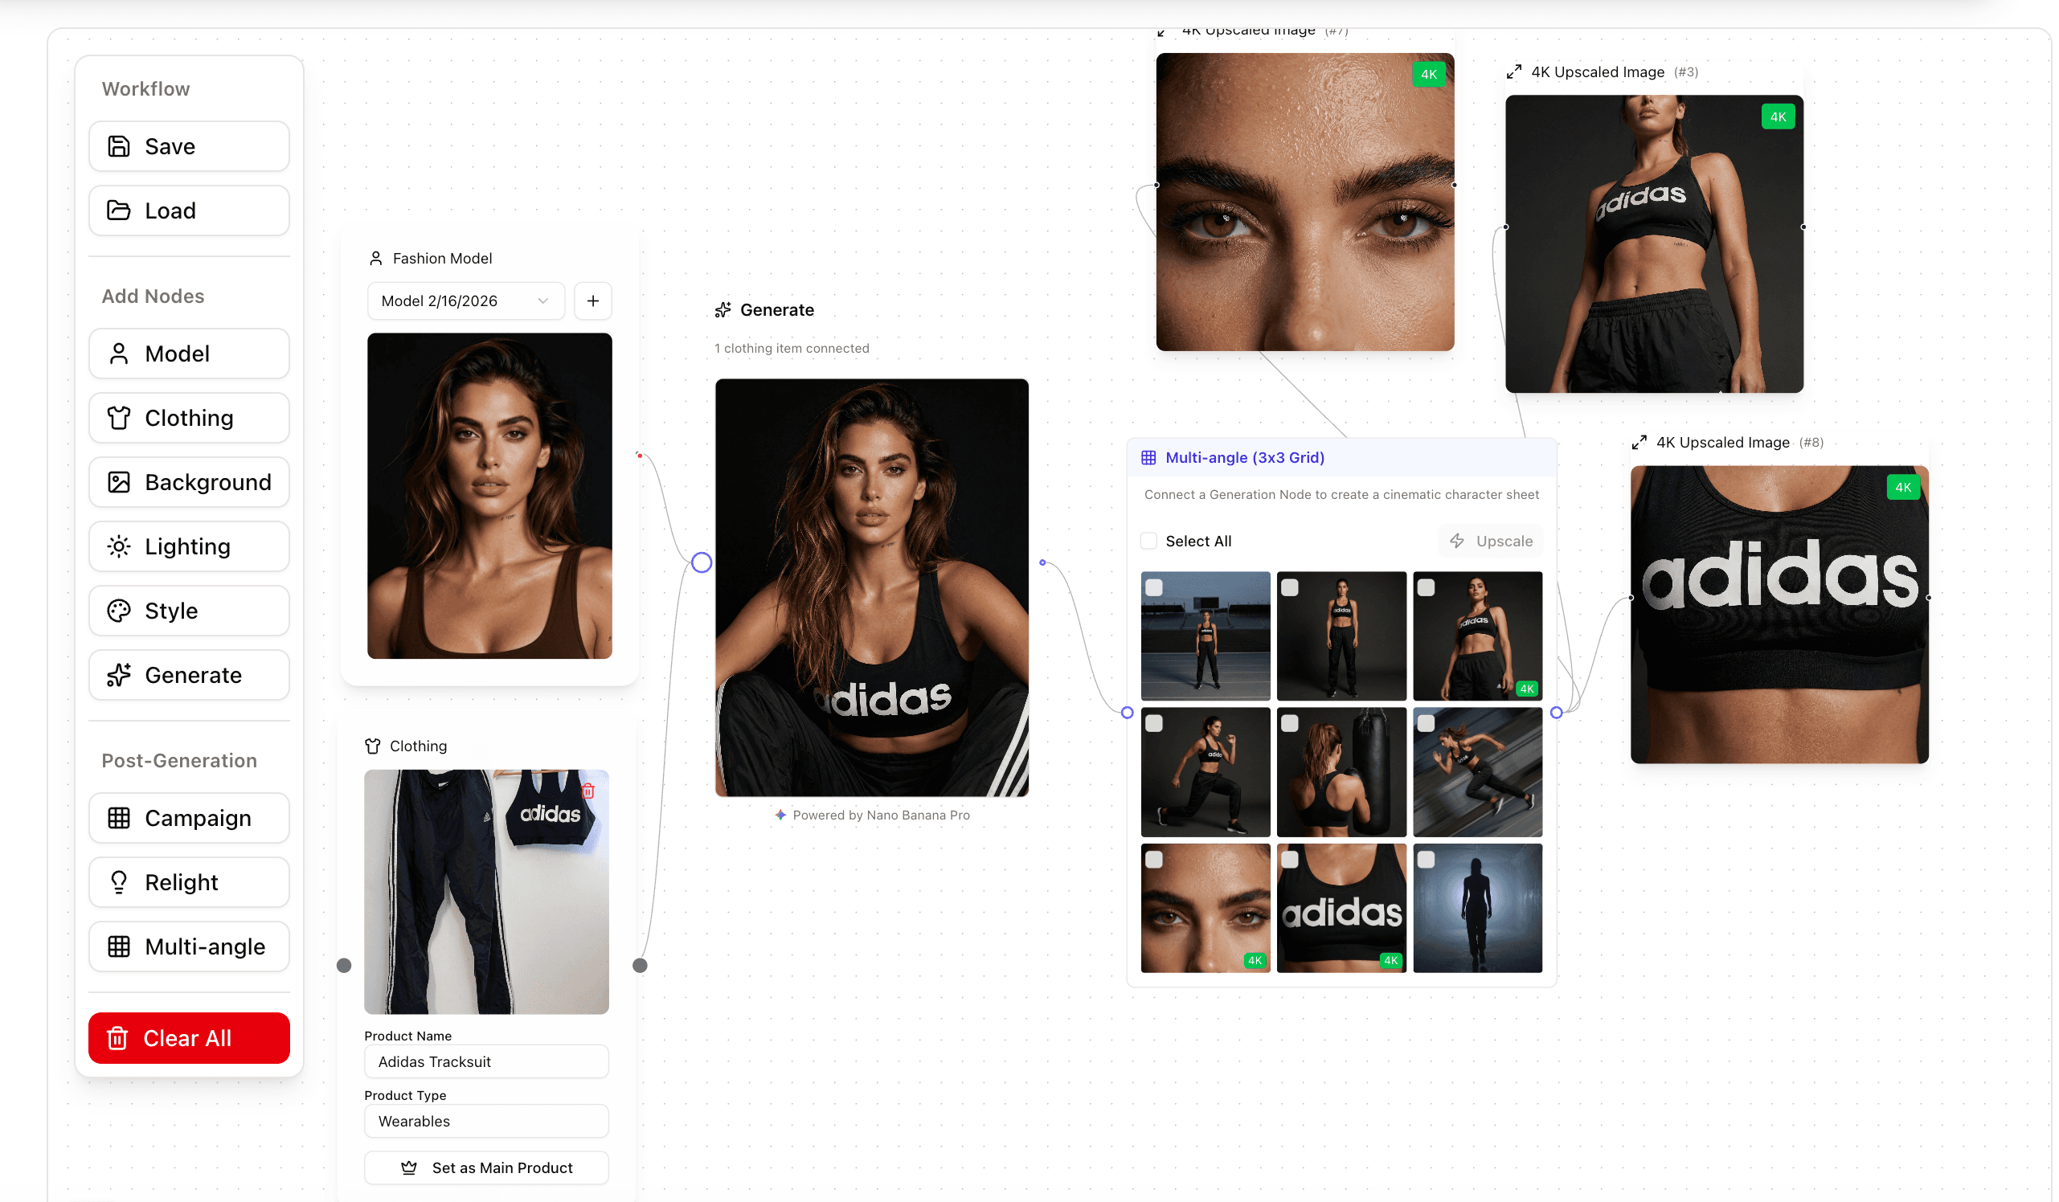Open Multi-angle post-generation item

(189, 946)
